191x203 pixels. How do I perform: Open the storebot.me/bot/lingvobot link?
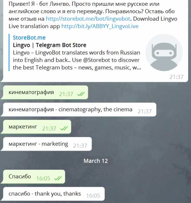88,19
